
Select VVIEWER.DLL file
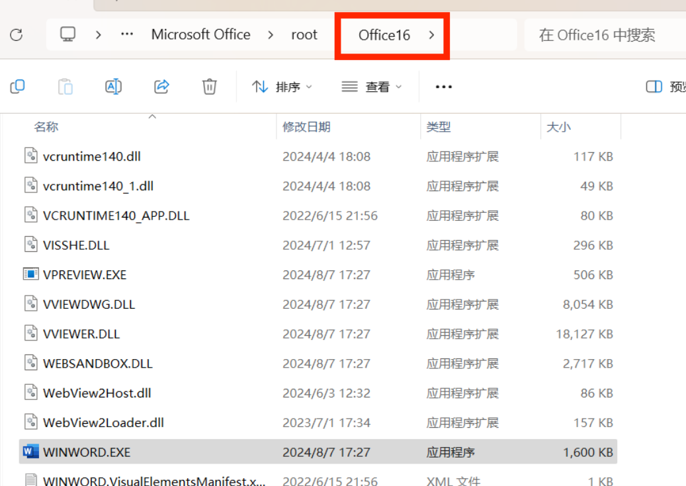click(81, 334)
